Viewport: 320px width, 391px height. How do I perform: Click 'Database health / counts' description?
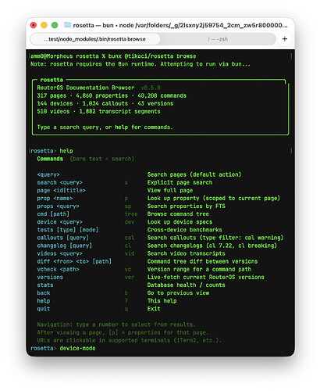tap(187, 285)
